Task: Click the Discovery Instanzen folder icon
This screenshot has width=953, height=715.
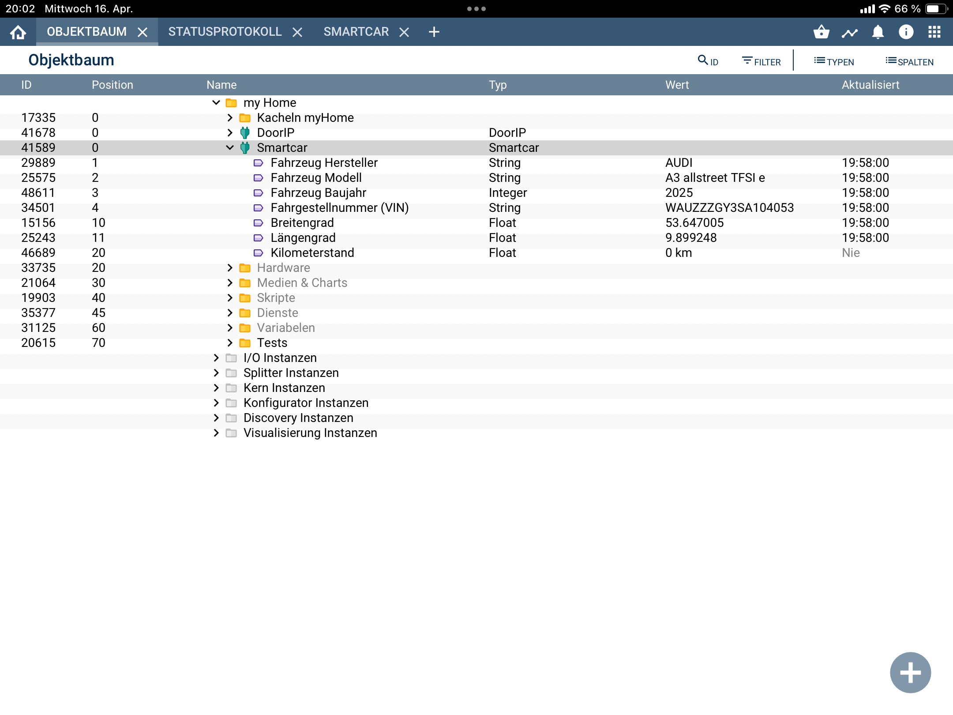Action: 231,418
